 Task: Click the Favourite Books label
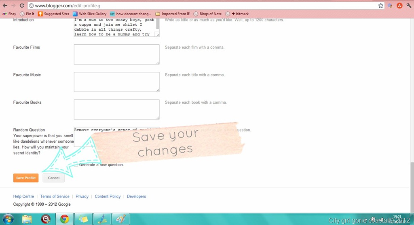click(27, 102)
